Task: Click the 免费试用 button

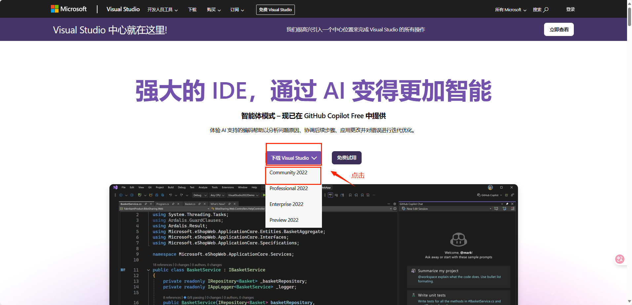Action: (x=346, y=158)
